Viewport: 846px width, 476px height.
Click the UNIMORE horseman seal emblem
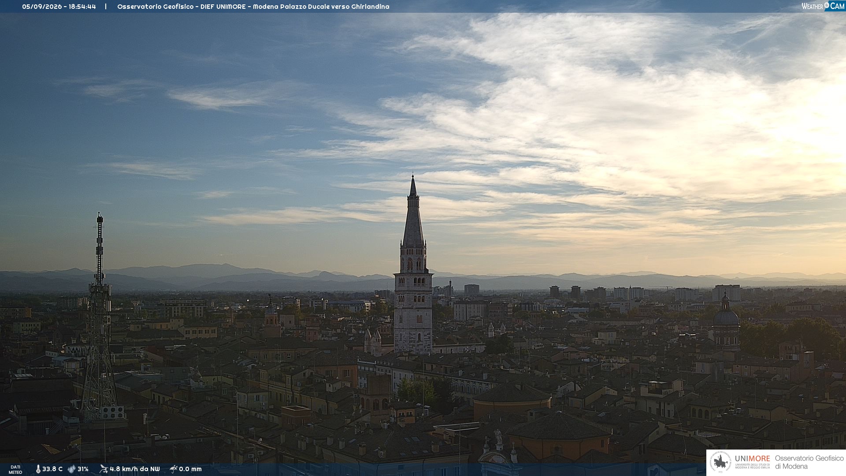pos(720,462)
